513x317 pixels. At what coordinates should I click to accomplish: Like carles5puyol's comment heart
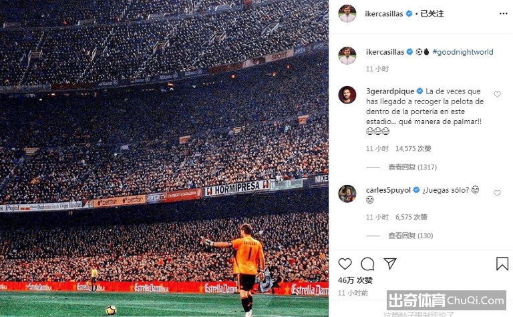497,193
